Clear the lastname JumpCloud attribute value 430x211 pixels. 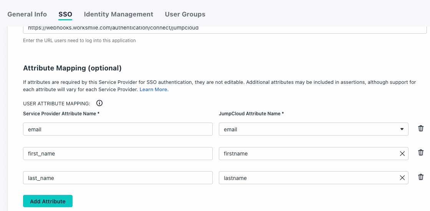pyautogui.click(x=402, y=178)
